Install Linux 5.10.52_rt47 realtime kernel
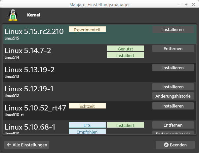This screenshot has width=199, height=153. point(173,106)
